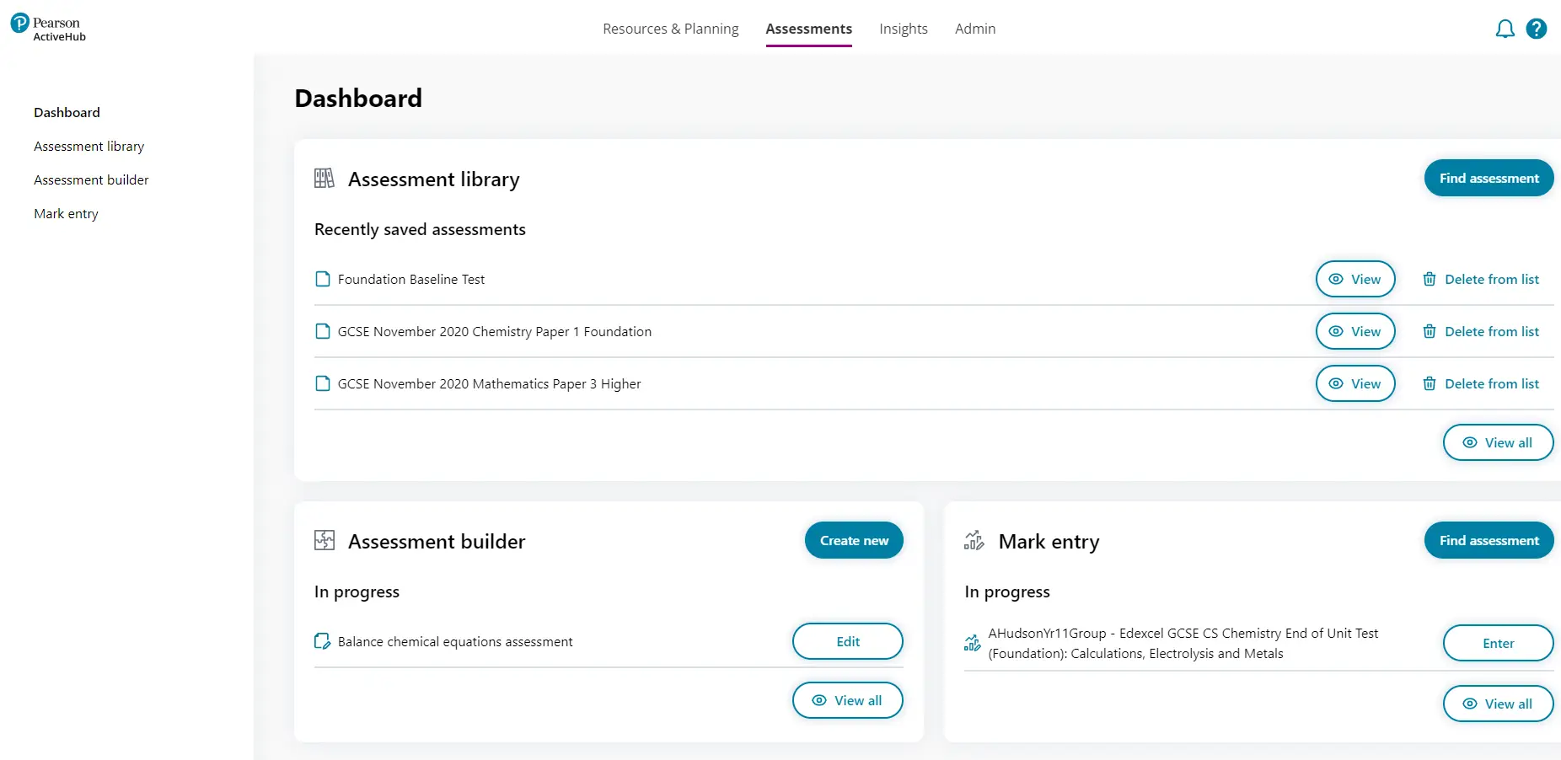Delete GCSE Chemistry Paper 1 from list
1561x760 pixels.
(x=1480, y=331)
